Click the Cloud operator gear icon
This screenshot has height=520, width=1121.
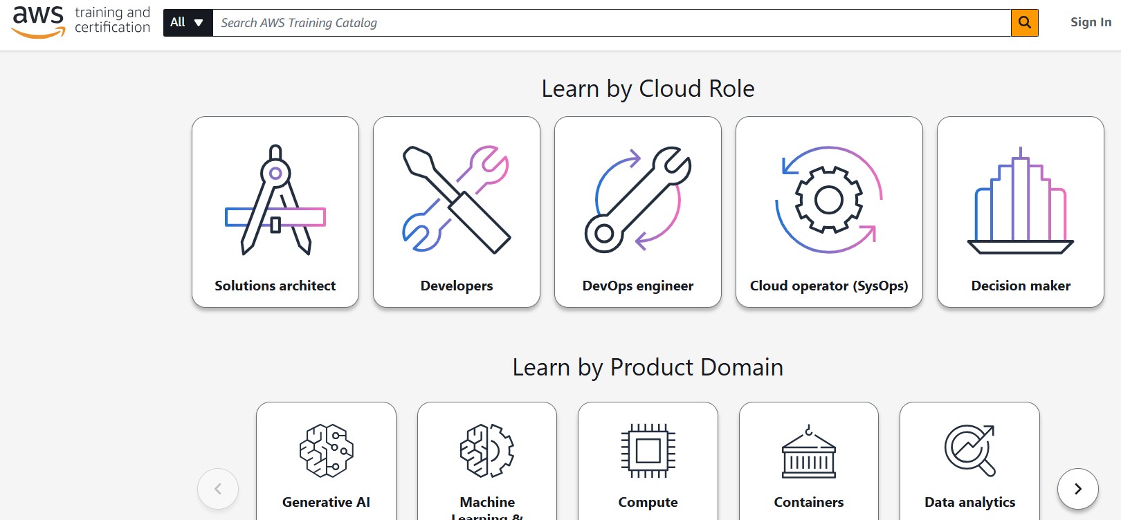click(829, 200)
